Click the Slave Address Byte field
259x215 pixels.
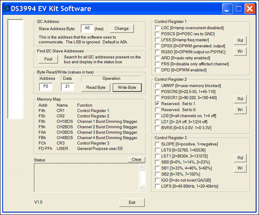click(87, 28)
